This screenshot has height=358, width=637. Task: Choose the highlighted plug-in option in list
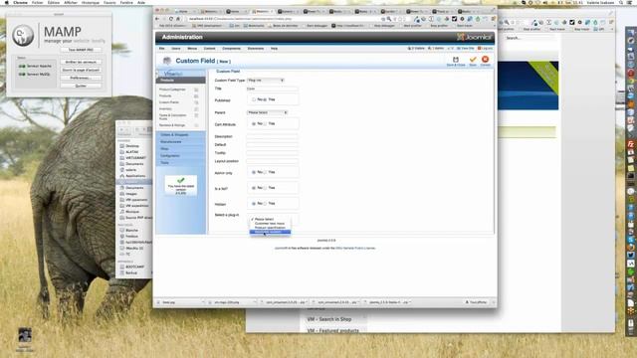pos(270,232)
